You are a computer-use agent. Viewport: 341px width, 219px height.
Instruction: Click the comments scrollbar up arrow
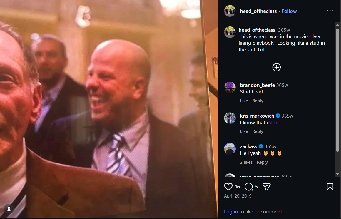pyautogui.click(x=337, y=25)
